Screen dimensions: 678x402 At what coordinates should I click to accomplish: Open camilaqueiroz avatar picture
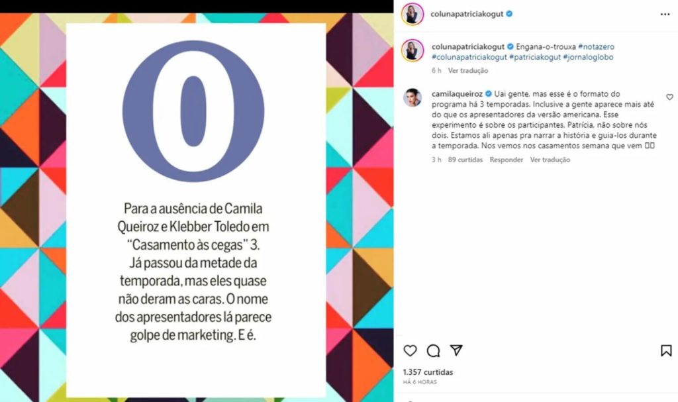point(412,97)
